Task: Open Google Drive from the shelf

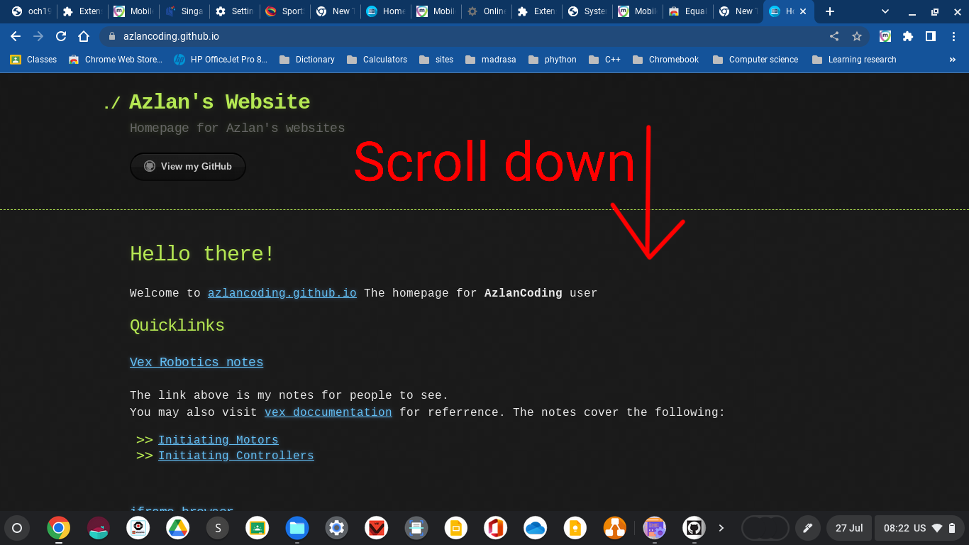Action: 177,528
